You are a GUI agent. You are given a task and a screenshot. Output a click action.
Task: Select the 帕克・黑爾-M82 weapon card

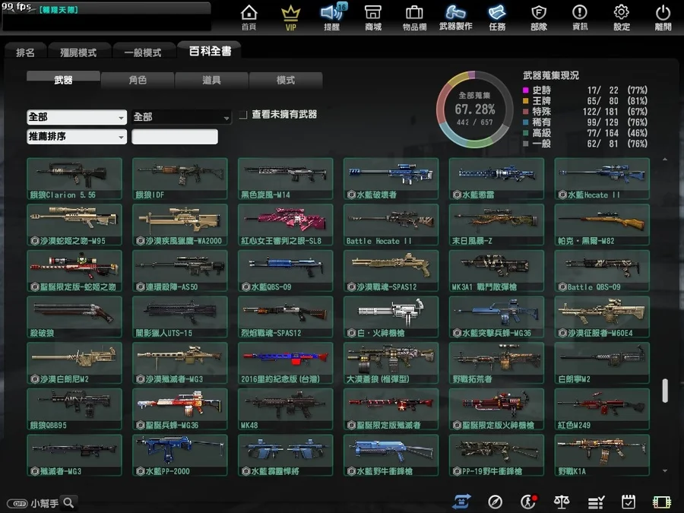[602, 225]
